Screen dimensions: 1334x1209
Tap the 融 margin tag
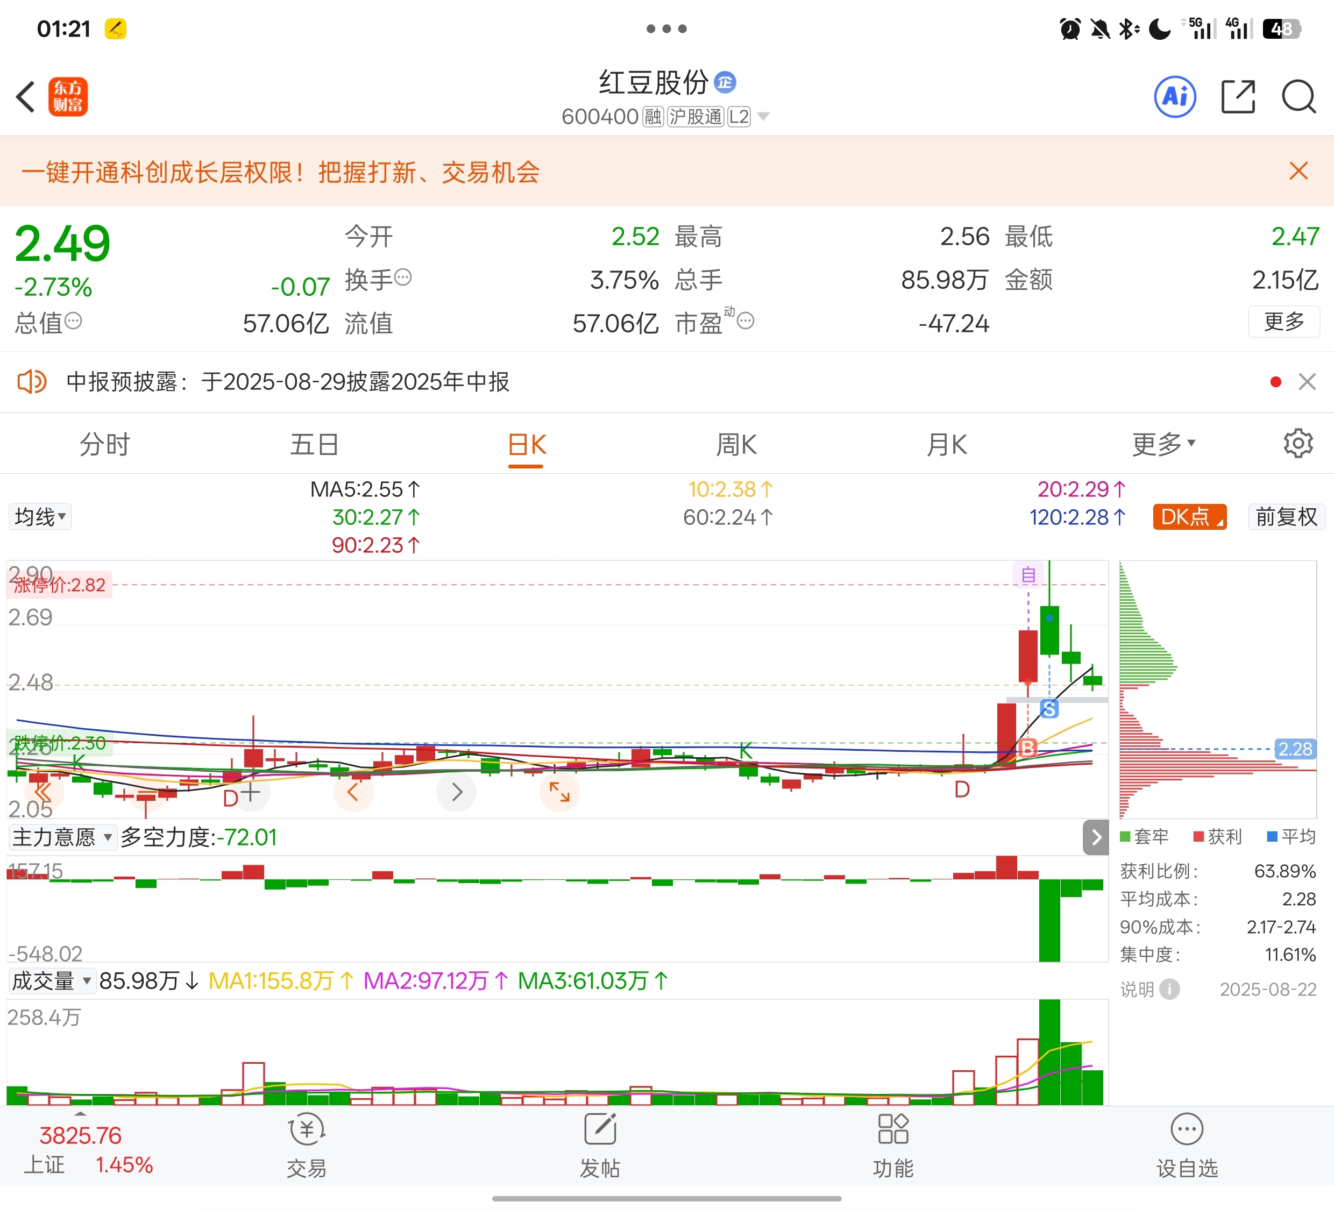pos(652,117)
